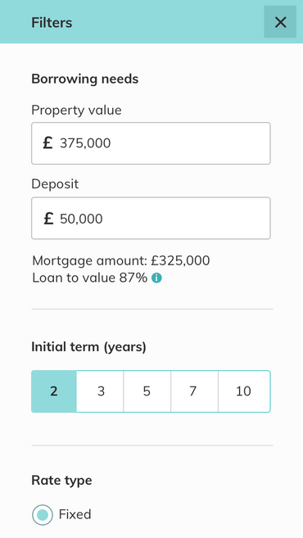Click the Property value label
This screenshot has width=303, height=538.
76,111
